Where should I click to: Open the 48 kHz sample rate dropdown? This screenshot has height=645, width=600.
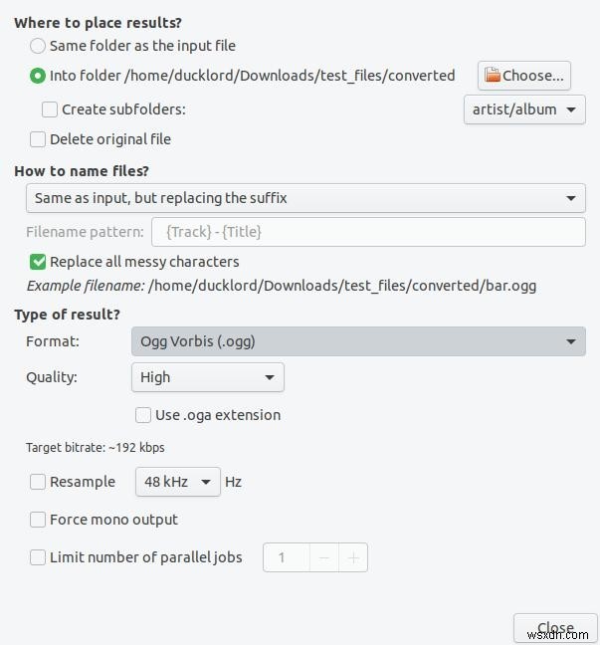coord(178,482)
